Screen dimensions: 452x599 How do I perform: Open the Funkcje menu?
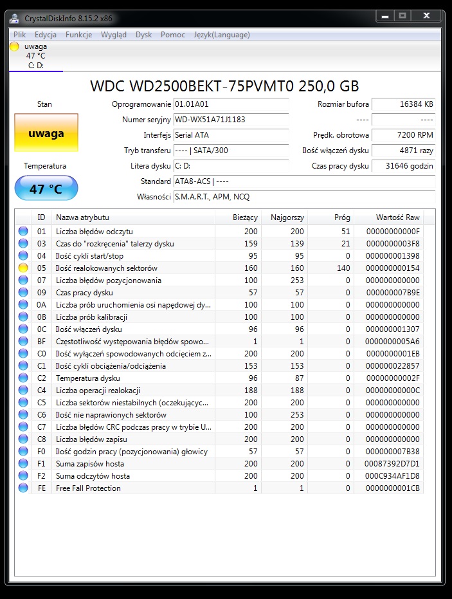tap(78, 35)
